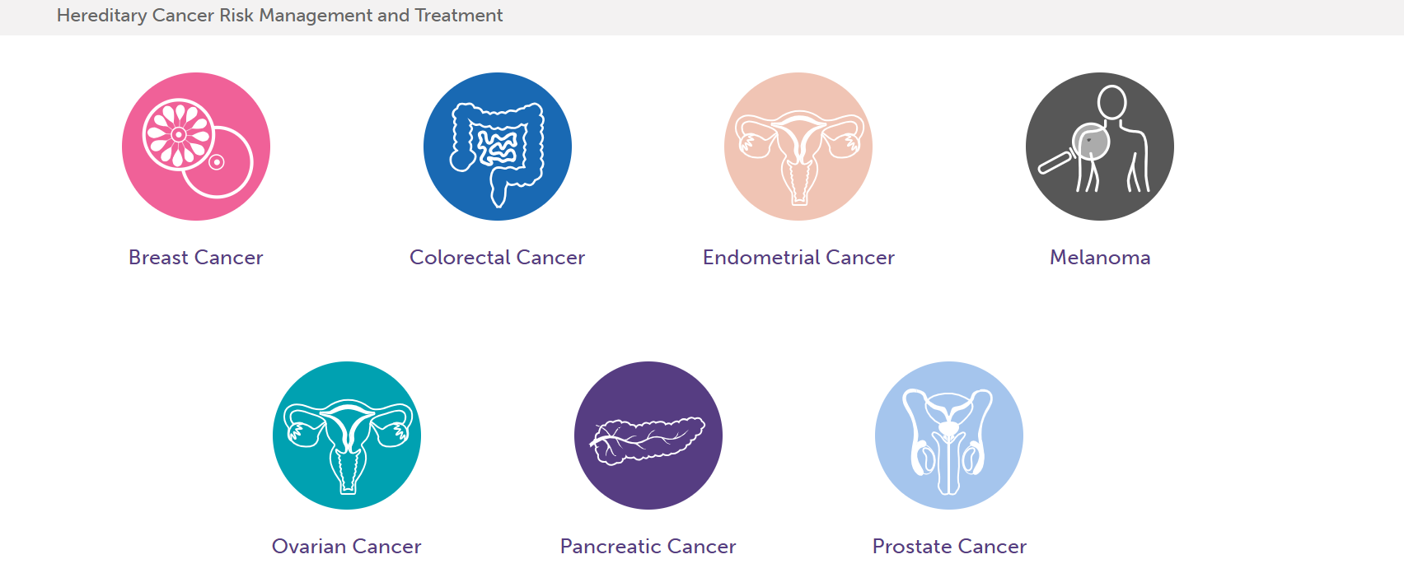Click the pink Breast Cancer icon
The height and width of the screenshot is (587, 1404).
(196, 146)
